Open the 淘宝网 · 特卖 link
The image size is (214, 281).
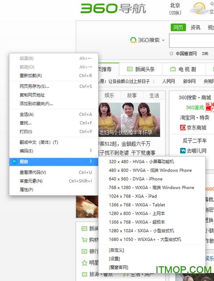tap(195, 118)
